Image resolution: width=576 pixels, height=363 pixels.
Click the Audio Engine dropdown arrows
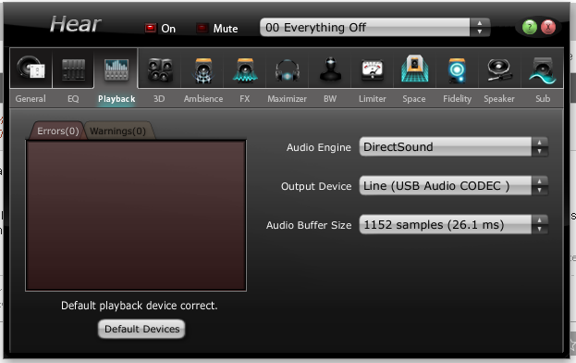[539, 146]
